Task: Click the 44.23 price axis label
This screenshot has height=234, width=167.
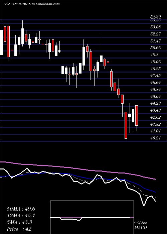Action: click(x=155, y=103)
